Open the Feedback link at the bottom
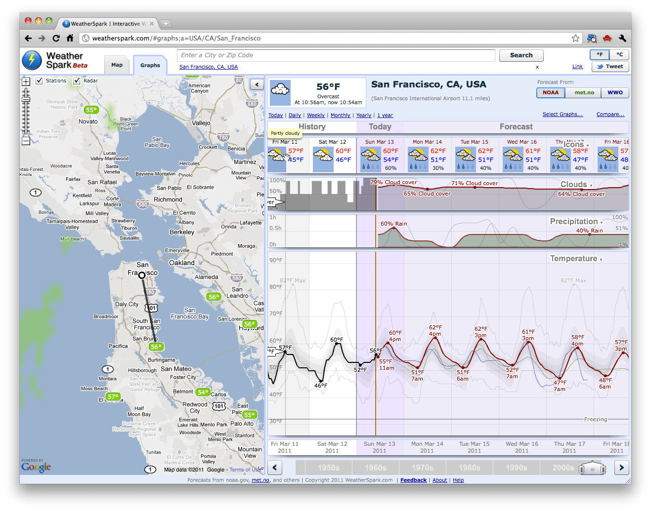This screenshot has height=511, width=651. pos(413,480)
